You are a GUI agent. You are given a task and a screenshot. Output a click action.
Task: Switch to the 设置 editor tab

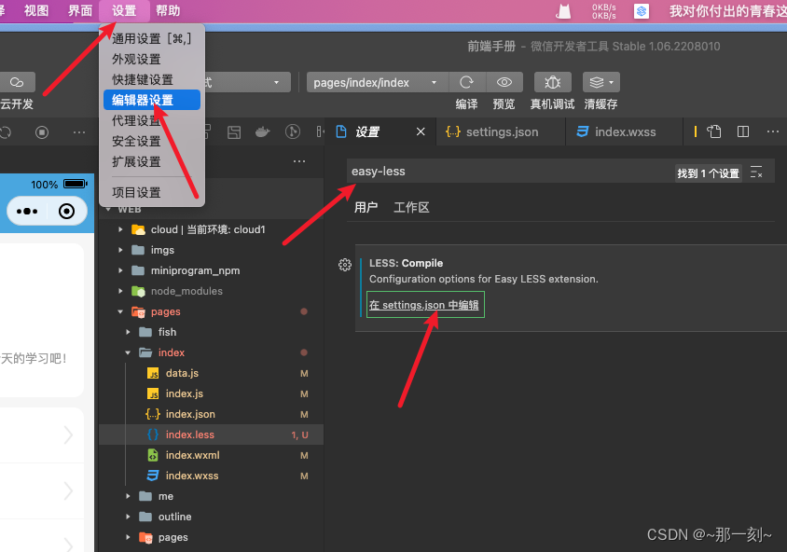point(380,131)
